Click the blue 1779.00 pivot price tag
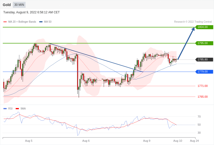 click(204, 71)
